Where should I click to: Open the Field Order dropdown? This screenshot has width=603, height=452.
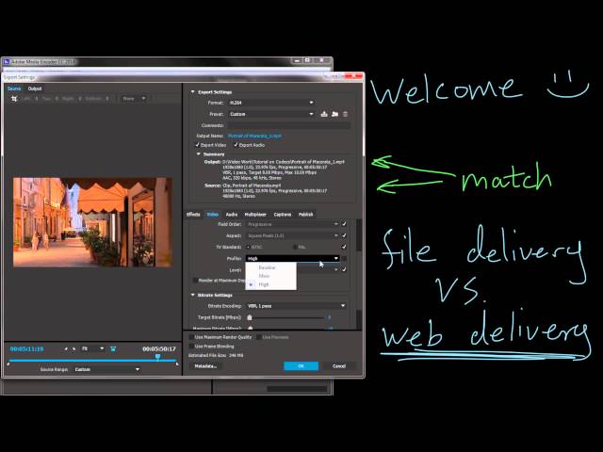(292, 224)
